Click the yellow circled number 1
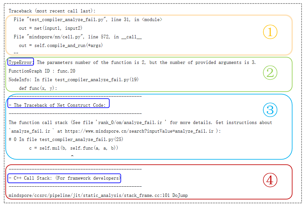 click(270, 32)
